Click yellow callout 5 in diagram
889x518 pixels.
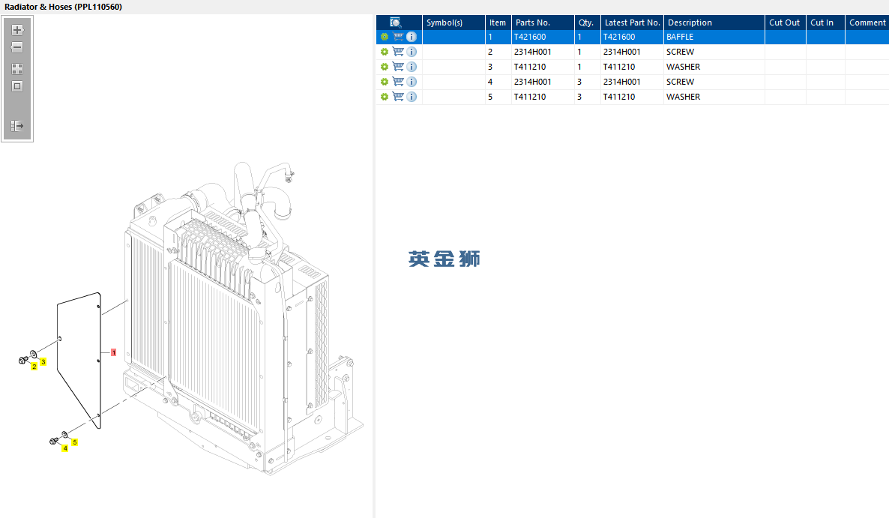point(75,442)
